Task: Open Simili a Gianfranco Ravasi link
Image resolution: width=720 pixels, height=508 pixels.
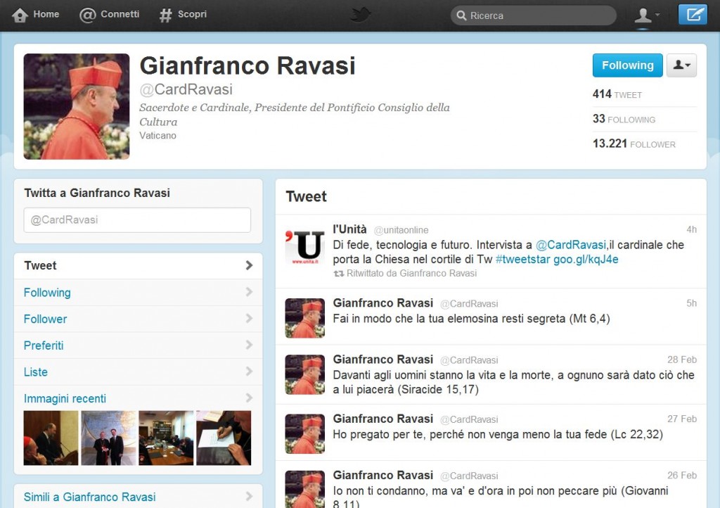Action: pos(89,497)
